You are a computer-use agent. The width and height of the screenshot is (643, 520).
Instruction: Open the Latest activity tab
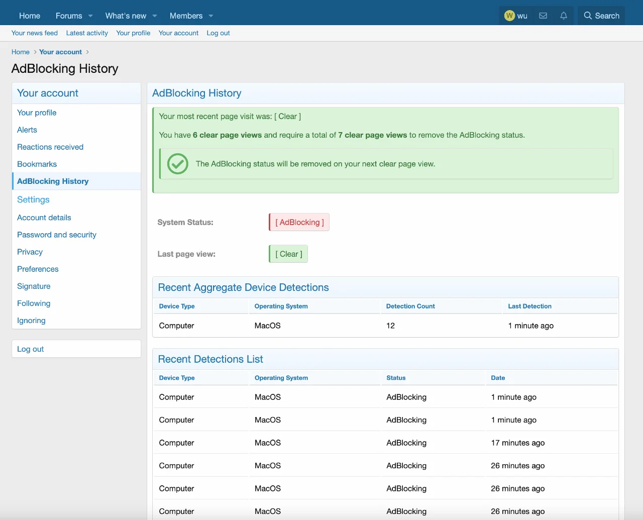coord(87,33)
